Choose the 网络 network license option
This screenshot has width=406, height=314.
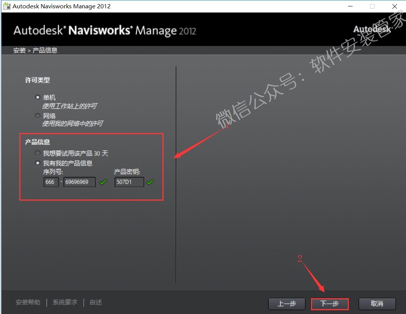[x=38, y=116]
